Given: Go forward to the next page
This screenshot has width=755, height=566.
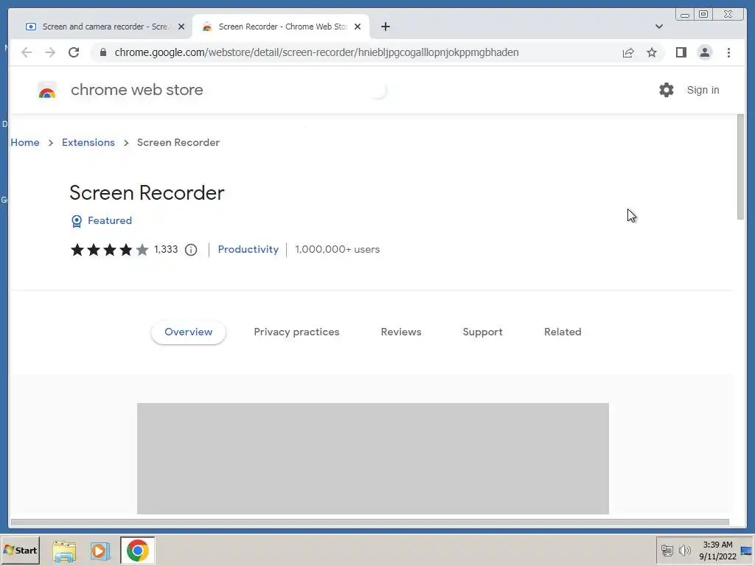Looking at the screenshot, I should coord(50,52).
